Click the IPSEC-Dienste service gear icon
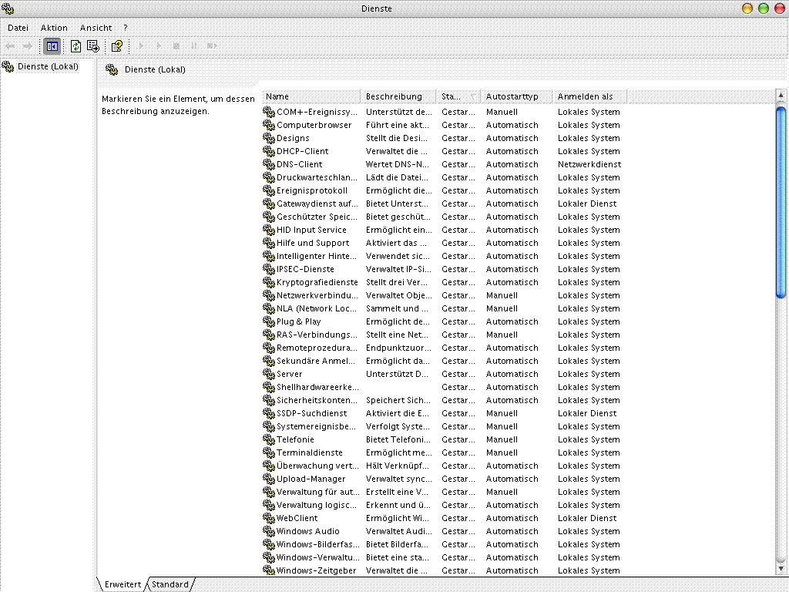 (x=269, y=269)
